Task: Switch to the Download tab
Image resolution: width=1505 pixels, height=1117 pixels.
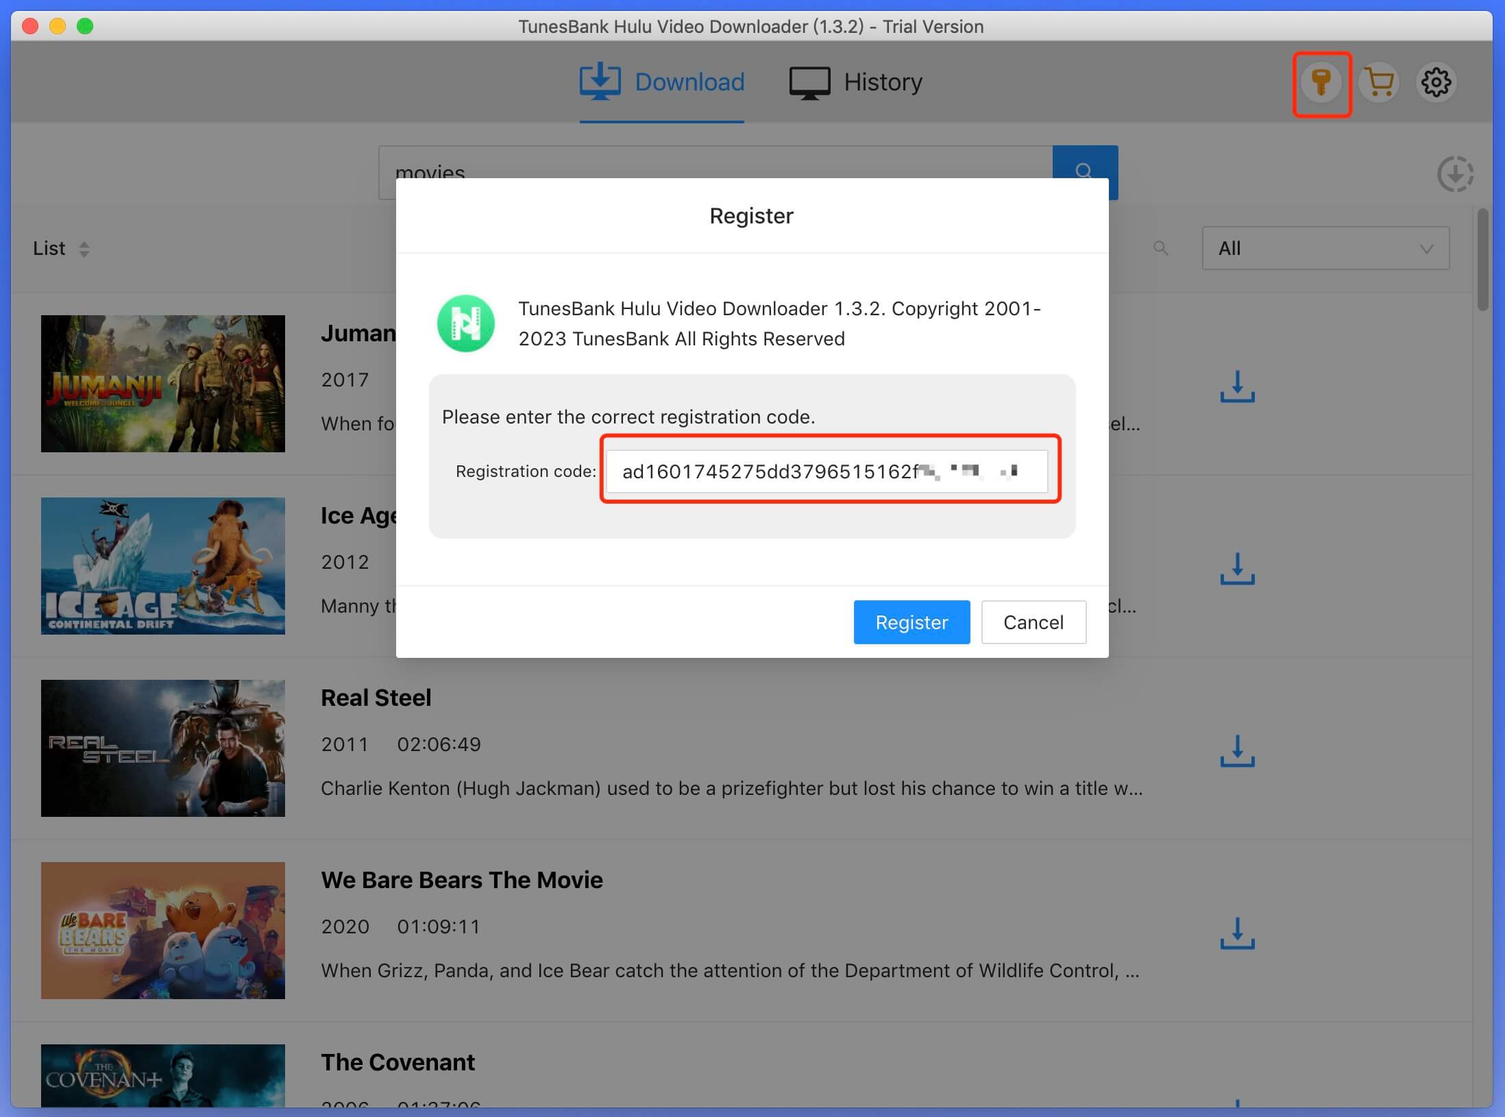Action: [x=662, y=82]
